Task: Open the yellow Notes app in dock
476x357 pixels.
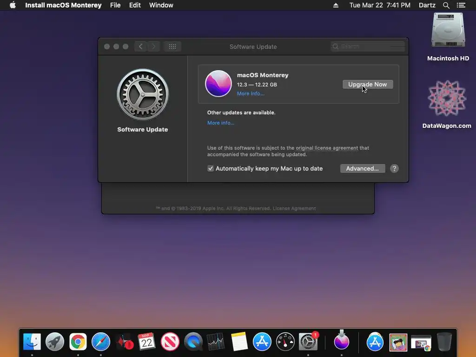Action: pyautogui.click(x=239, y=342)
